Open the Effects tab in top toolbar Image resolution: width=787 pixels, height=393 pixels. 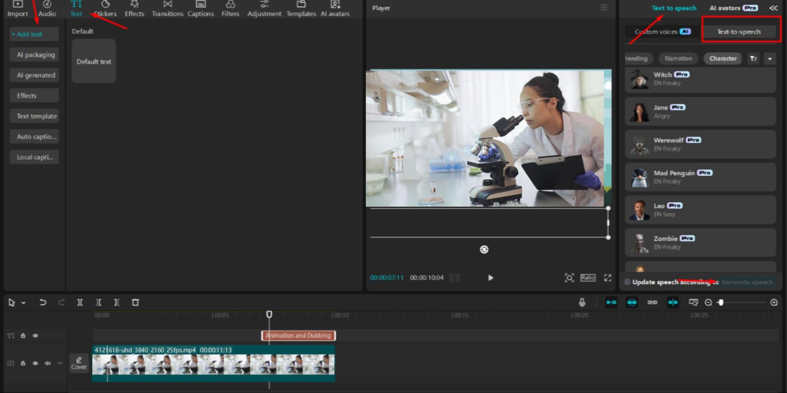[134, 9]
